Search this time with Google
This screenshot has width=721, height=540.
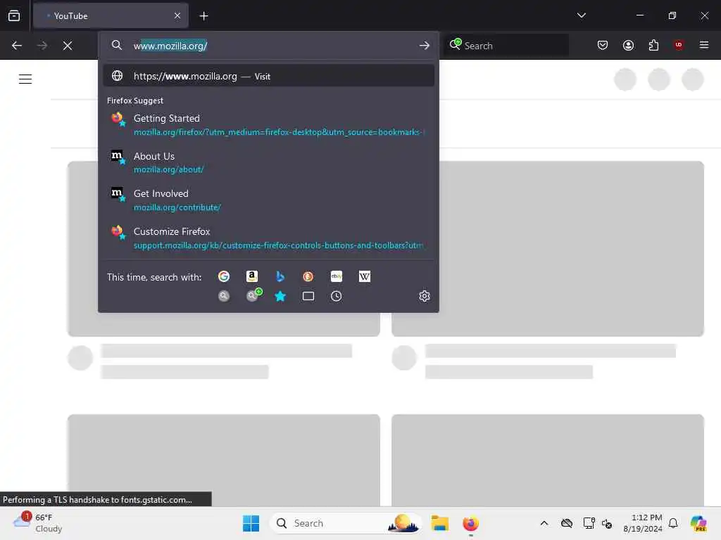[x=224, y=276]
